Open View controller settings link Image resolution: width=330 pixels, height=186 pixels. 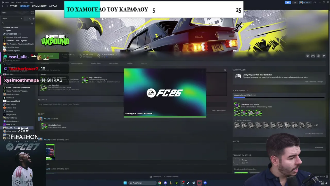(x=314, y=82)
